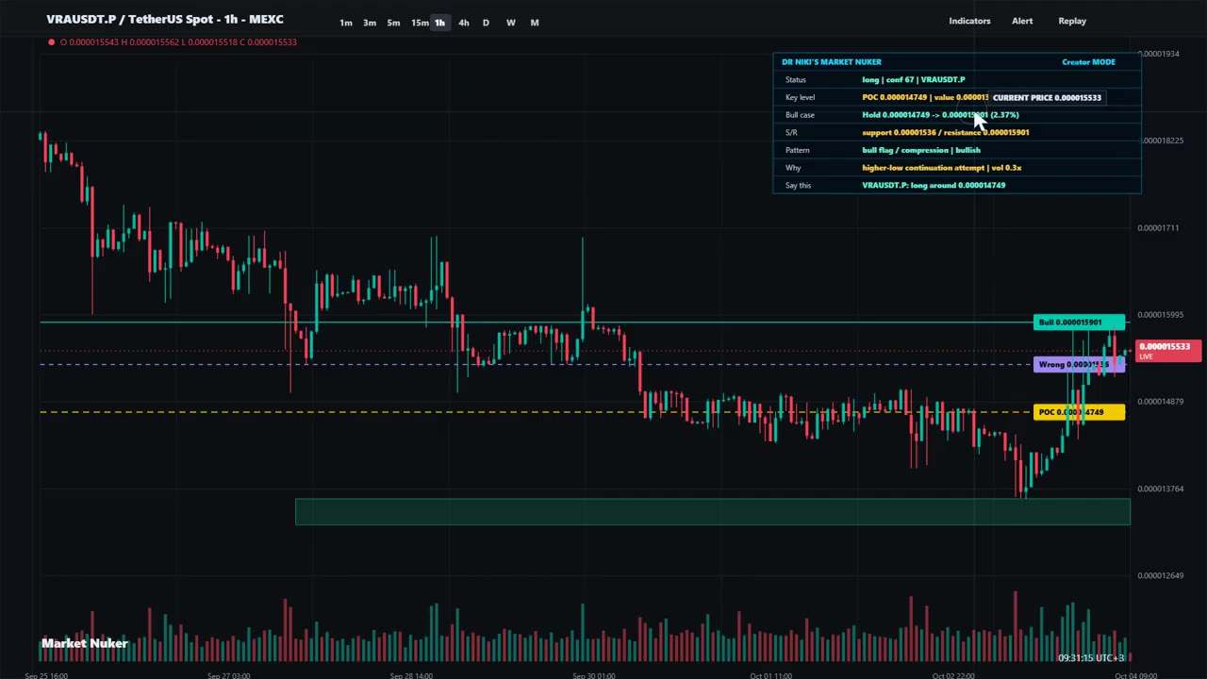This screenshot has height=679, width=1207.
Task: Click the Pattern 'bull flag / compression' text
Action: click(x=921, y=150)
